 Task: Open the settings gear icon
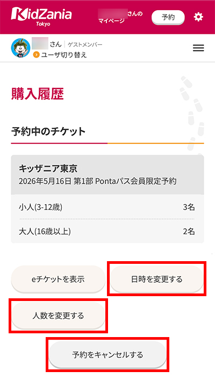(198, 17)
